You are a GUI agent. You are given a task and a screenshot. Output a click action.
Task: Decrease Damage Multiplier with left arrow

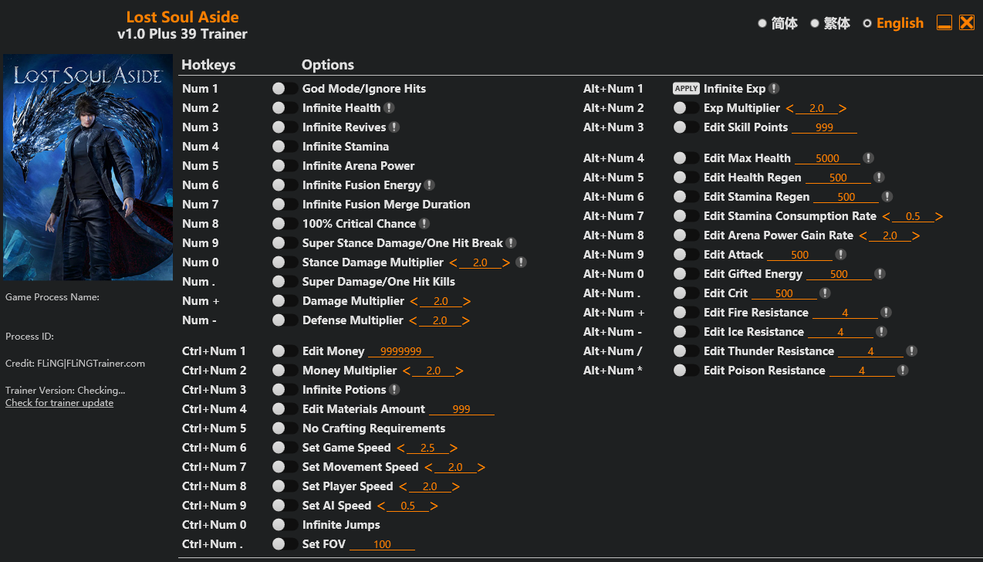click(x=414, y=302)
